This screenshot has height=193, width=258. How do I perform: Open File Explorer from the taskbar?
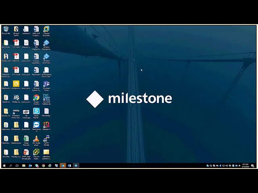coord(24,166)
